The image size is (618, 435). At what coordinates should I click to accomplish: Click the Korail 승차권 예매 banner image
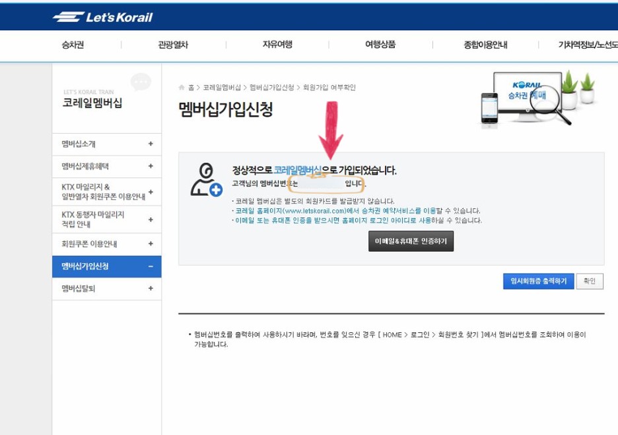pyautogui.click(x=537, y=99)
